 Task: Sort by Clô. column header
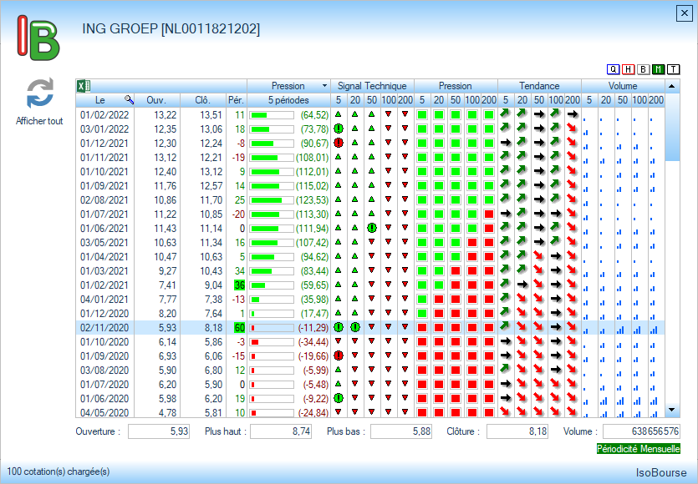(202, 100)
